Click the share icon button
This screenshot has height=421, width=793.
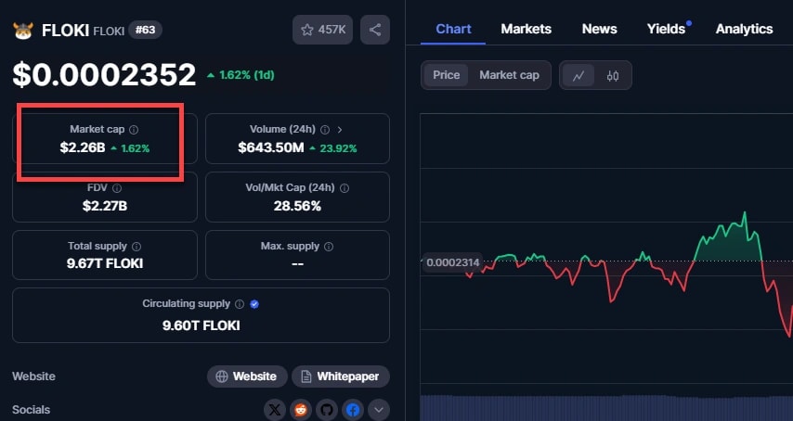375,30
